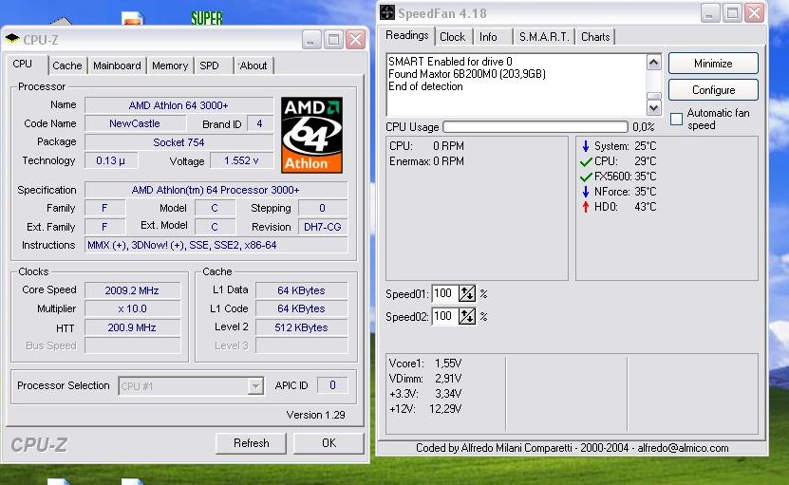This screenshot has height=485, width=789.
Task: Switch to the Cache tab in CPU-Z
Action: point(66,65)
